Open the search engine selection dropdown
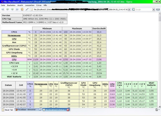 153,10
